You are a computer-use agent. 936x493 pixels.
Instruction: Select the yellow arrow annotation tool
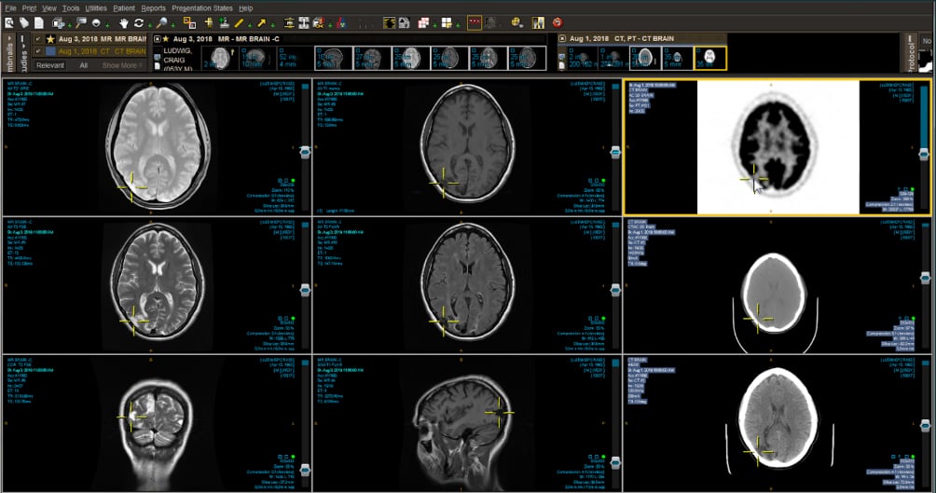261,21
